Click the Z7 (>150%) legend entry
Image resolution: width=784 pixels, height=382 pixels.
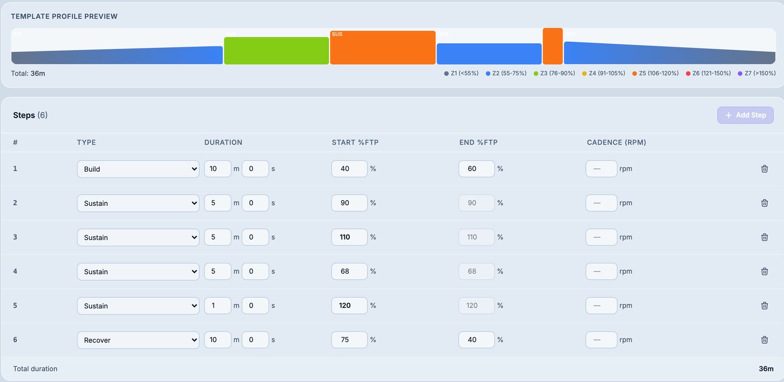(757, 73)
